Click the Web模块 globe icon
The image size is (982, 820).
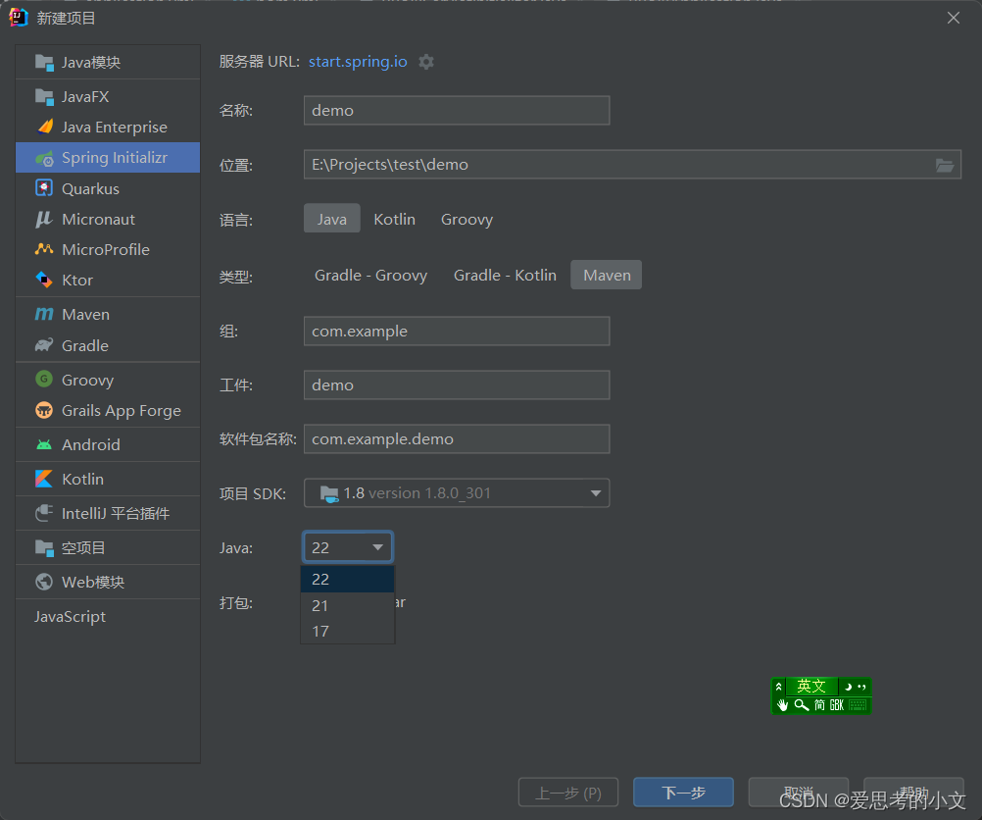(44, 582)
